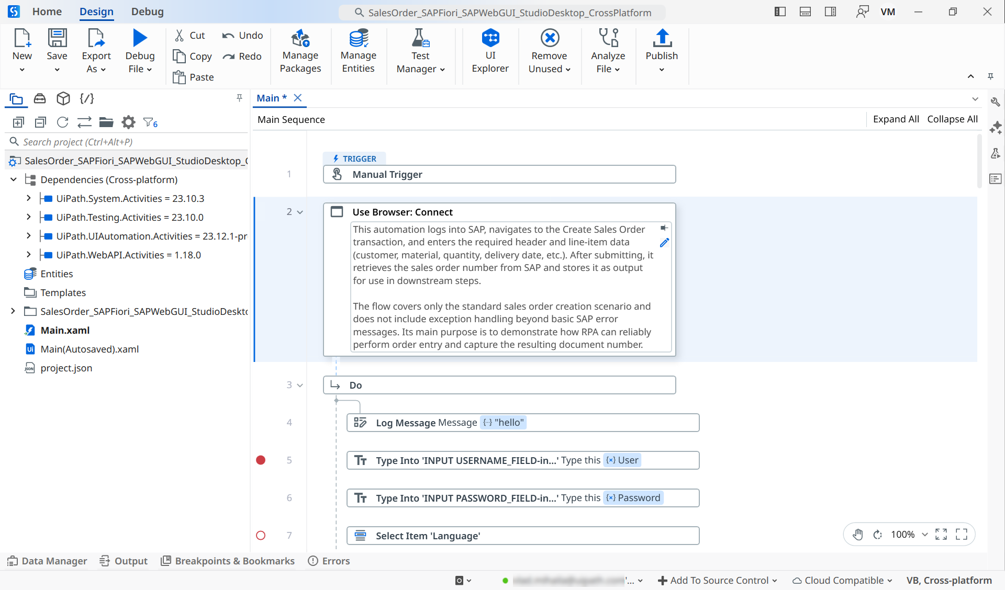
Task: Open project settings gear icon
Action: pyautogui.click(x=128, y=122)
